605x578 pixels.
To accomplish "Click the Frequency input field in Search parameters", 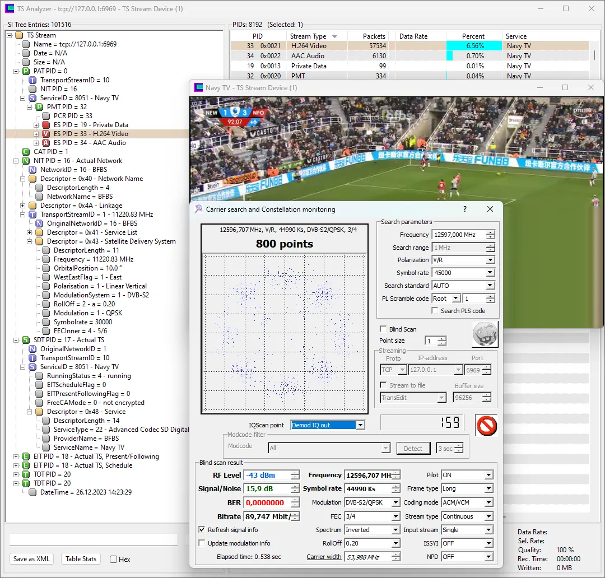I will (458, 235).
